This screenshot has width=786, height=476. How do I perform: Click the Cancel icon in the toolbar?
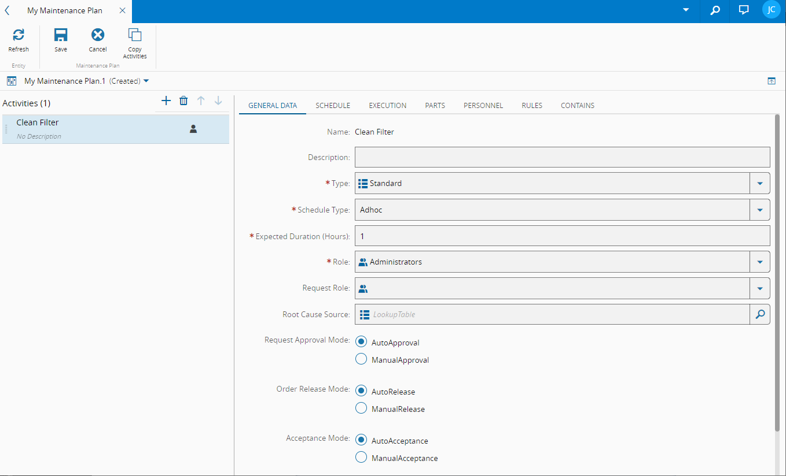98,36
